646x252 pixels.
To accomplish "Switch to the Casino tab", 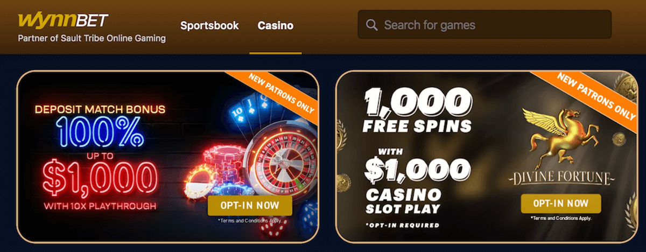I will 276,25.
